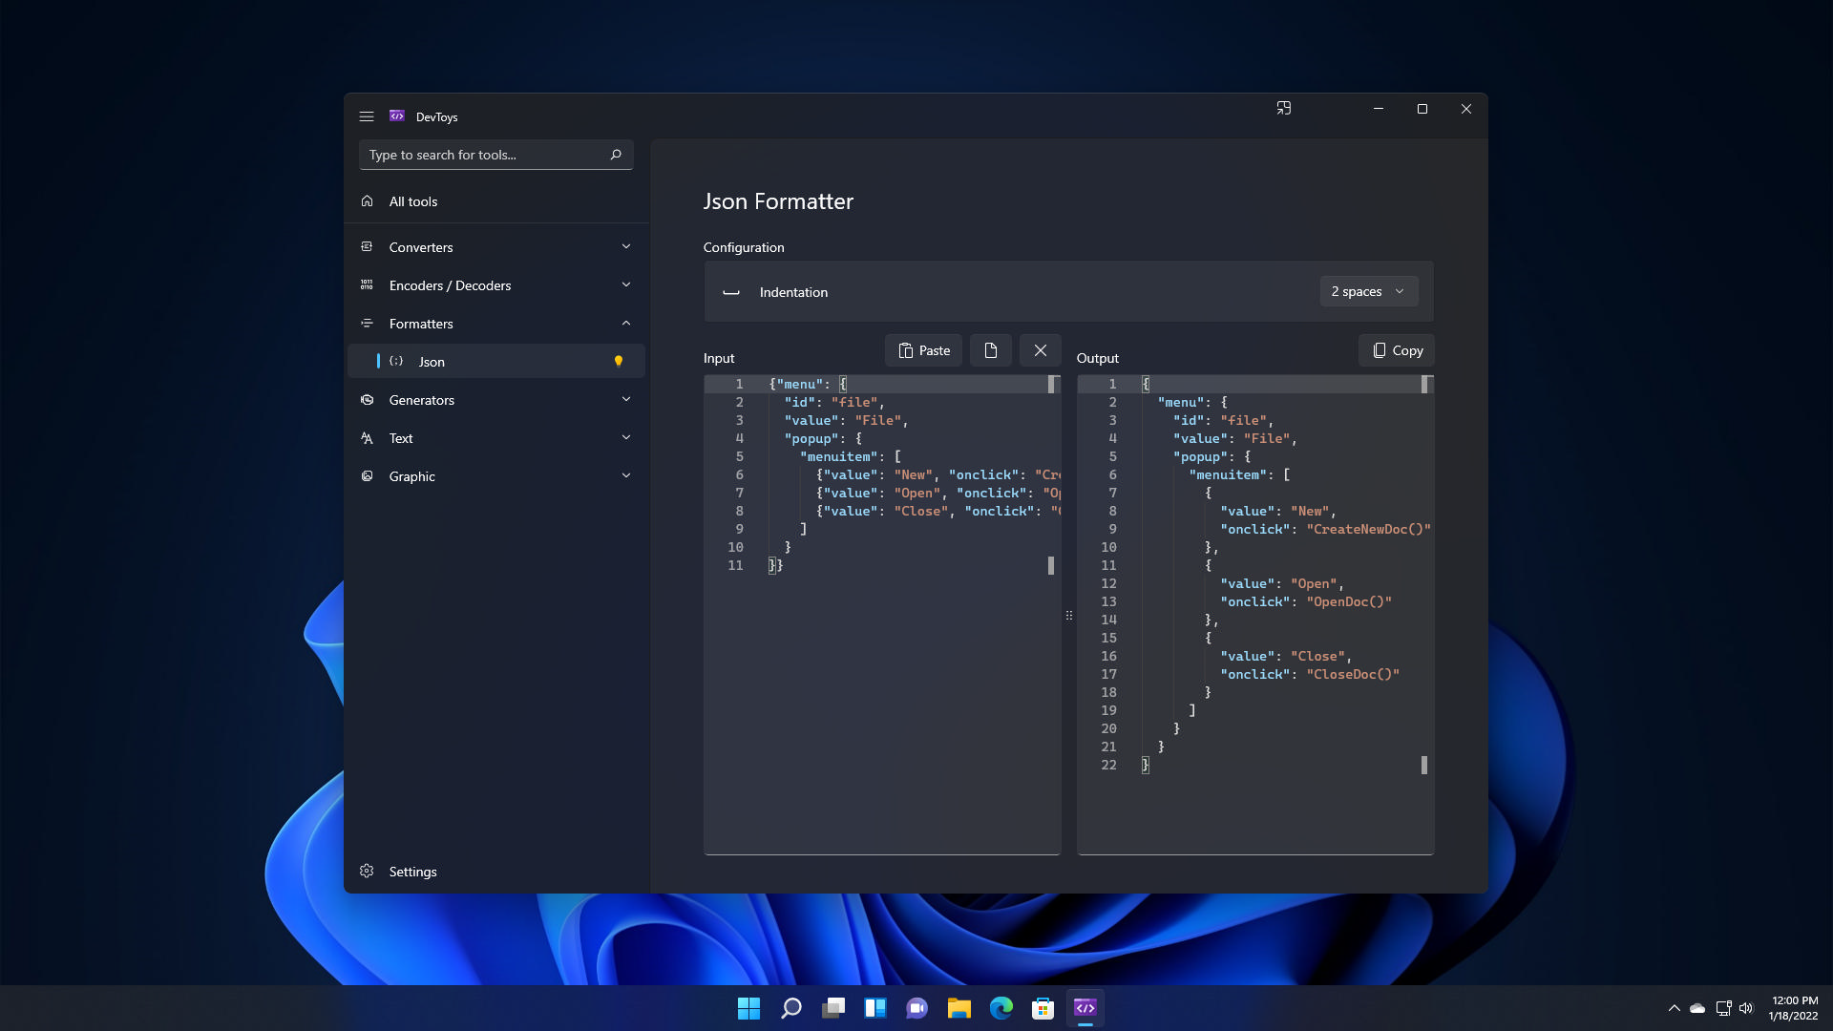Click the compact view toggle icon

tap(1283, 108)
